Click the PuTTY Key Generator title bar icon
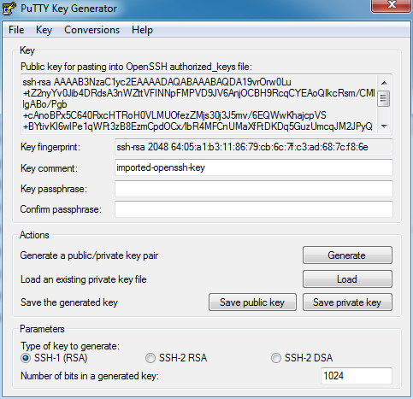This screenshot has height=399, width=413. click(x=9, y=9)
